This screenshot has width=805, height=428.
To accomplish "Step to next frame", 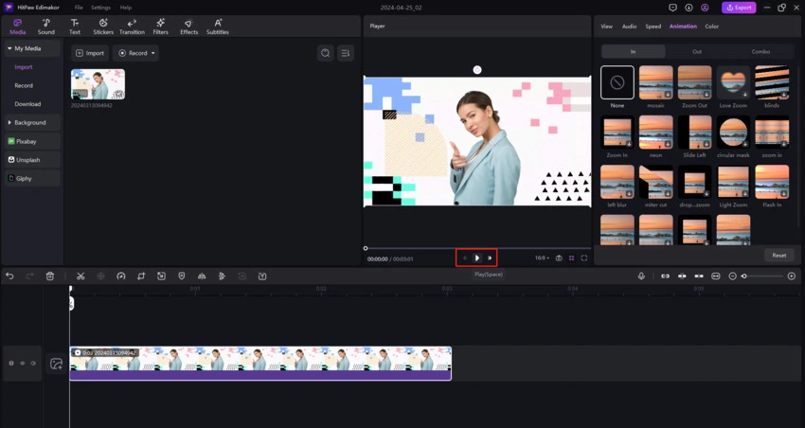I will (490, 258).
